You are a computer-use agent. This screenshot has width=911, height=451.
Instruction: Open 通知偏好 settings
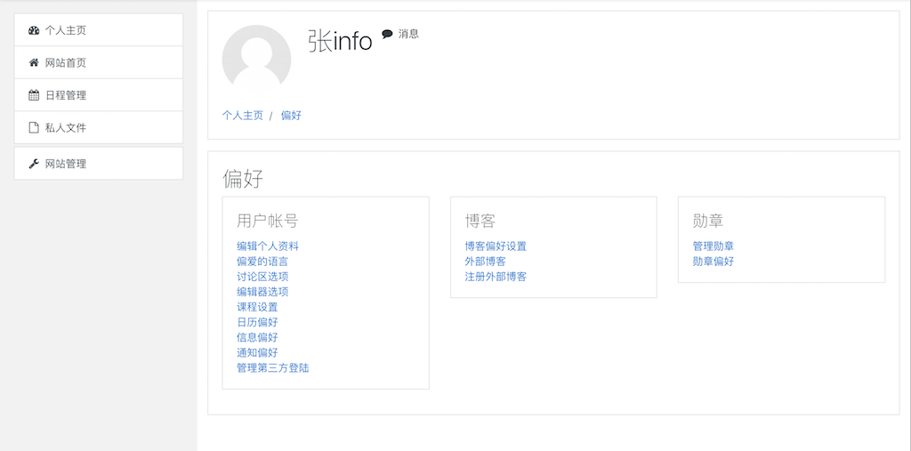tap(257, 352)
